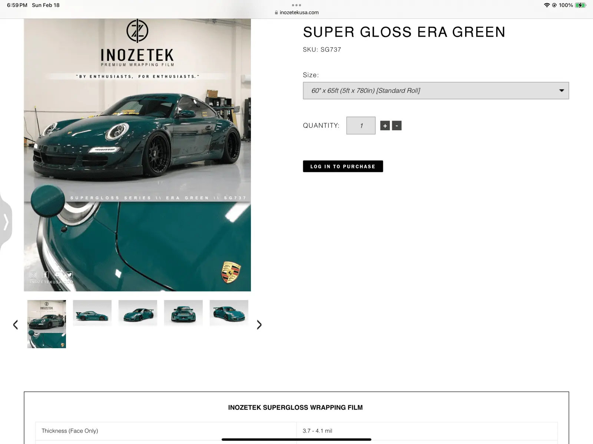Click the quantity input field
Viewport: 593px width, 444px height.
(x=361, y=126)
